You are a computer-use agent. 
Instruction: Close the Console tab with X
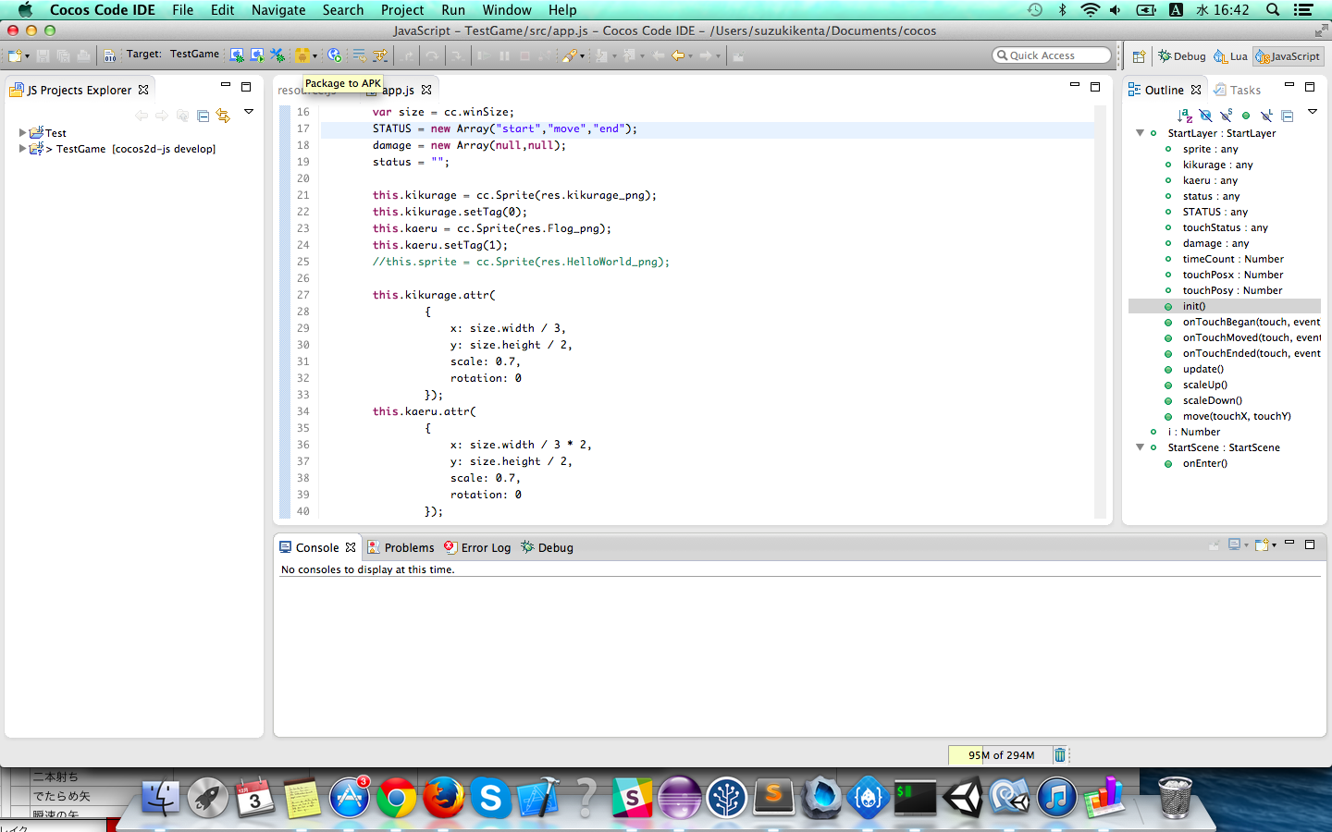pos(351,547)
